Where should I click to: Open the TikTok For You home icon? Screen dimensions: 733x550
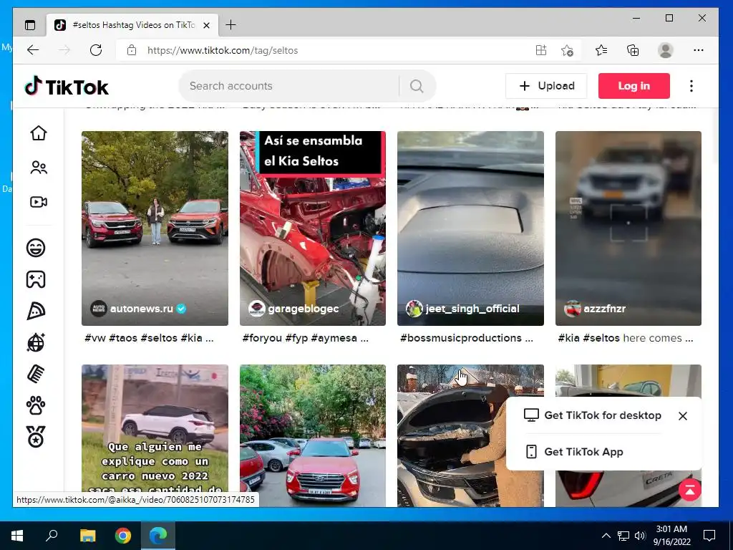tap(39, 133)
